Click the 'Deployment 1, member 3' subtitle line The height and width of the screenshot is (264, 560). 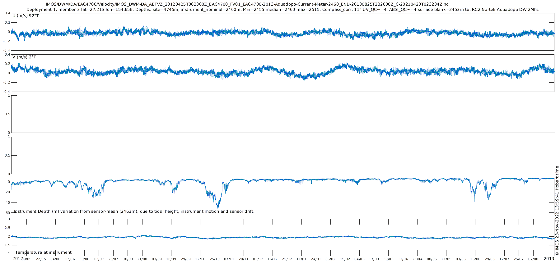tap(282, 10)
